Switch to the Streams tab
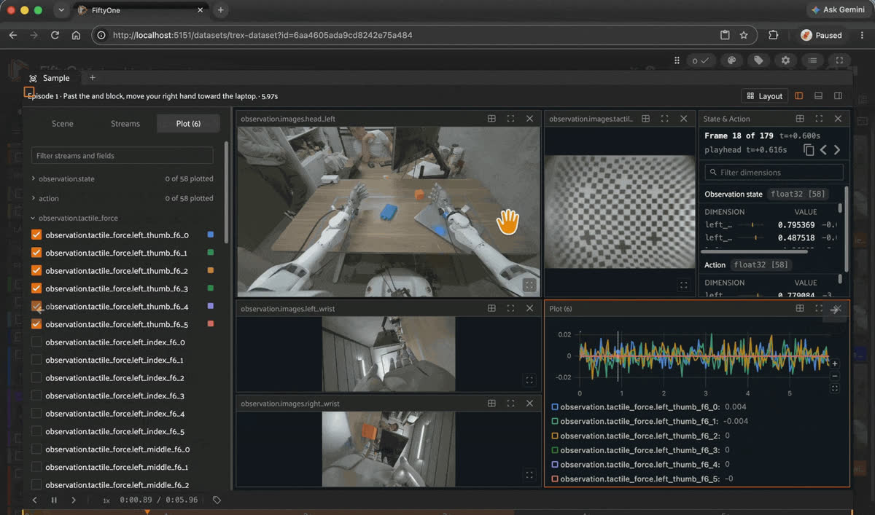This screenshot has width=875, height=515. [x=125, y=124]
